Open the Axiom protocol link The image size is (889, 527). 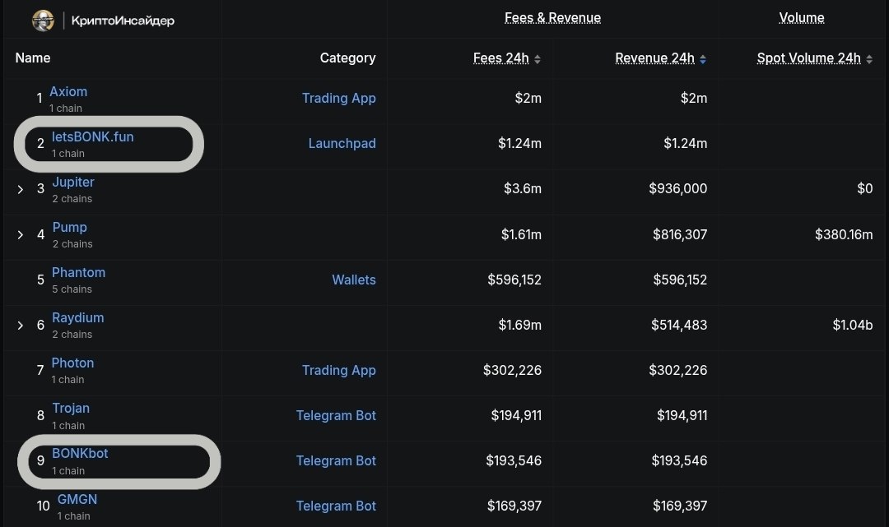pos(68,92)
